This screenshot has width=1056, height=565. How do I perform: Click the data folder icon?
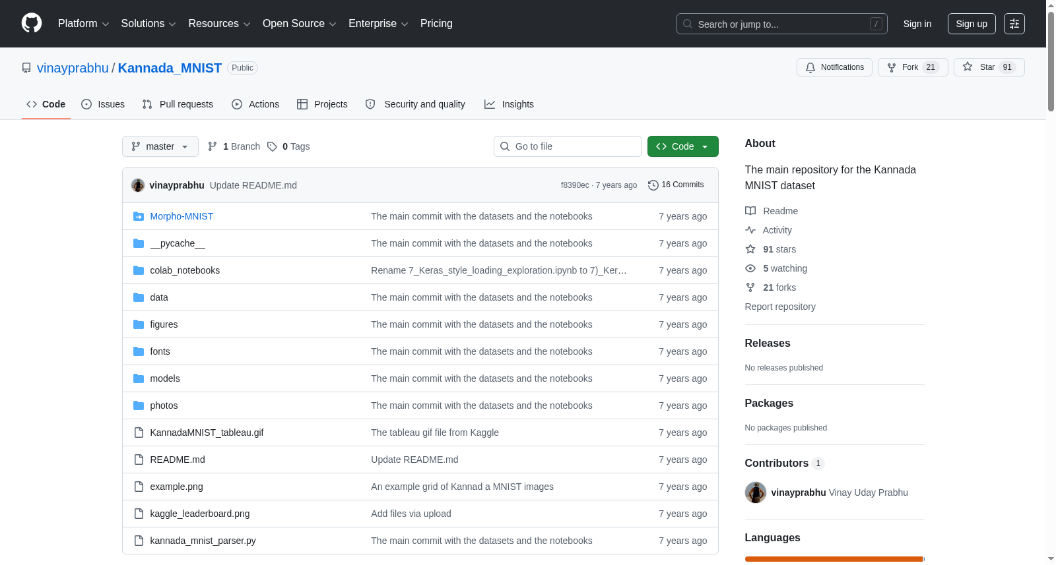pyautogui.click(x=139, y=297)
